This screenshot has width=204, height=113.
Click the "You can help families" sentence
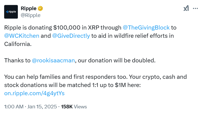(66, 77)
